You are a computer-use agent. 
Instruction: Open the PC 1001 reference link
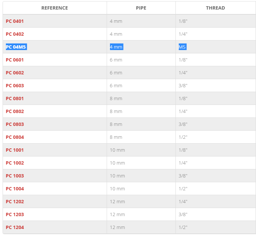[x=15, y=150]
